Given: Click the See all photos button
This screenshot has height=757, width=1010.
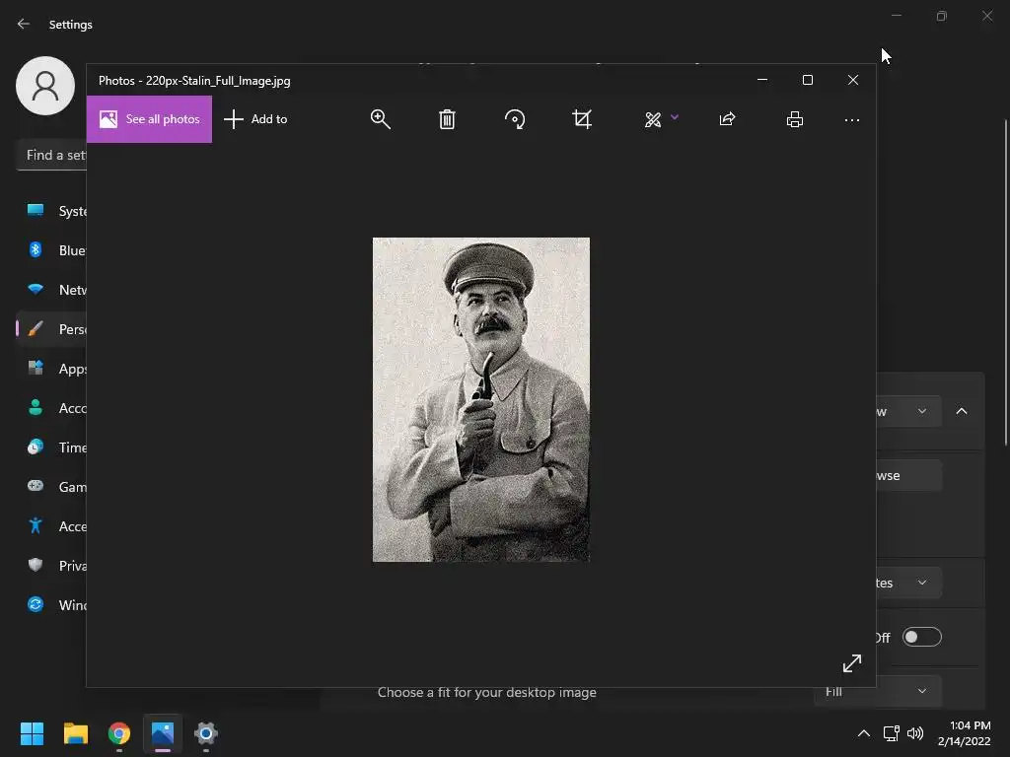Looking at the screenshot, I should [149, 119].
